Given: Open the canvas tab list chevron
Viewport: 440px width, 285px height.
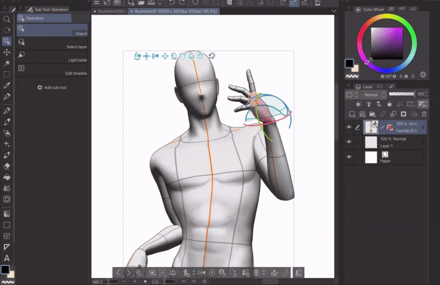Looking at the screenshot, I should (334, 11).
